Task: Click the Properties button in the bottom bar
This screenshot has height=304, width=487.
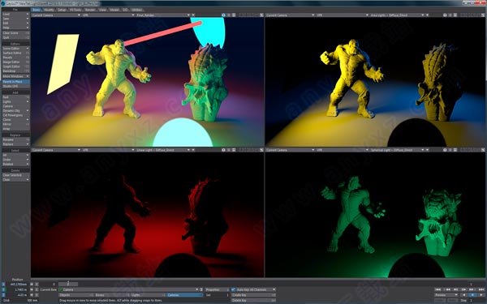Action: point(217,289)
